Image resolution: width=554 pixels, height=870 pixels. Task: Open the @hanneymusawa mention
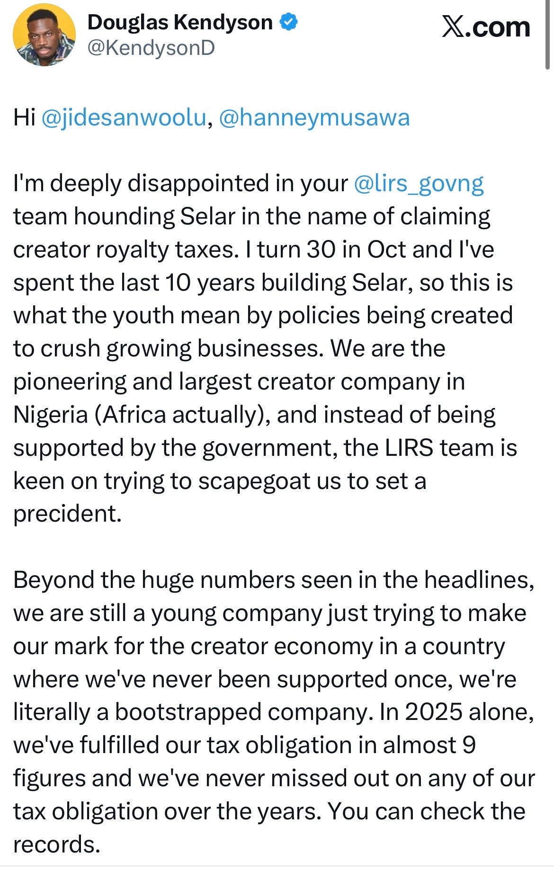(x=314, y=118)
